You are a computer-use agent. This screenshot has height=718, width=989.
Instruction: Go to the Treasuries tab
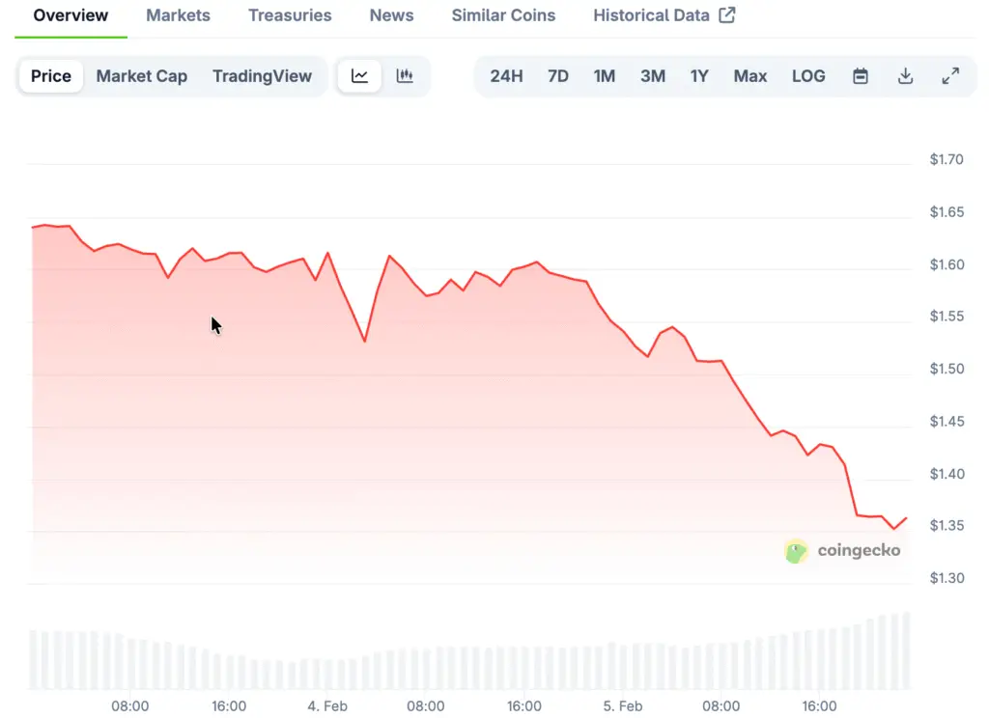coord(290,15)
